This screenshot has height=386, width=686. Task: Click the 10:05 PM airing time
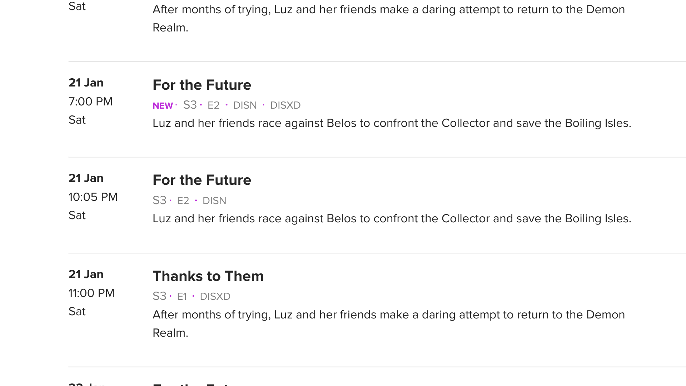[93, 197]
